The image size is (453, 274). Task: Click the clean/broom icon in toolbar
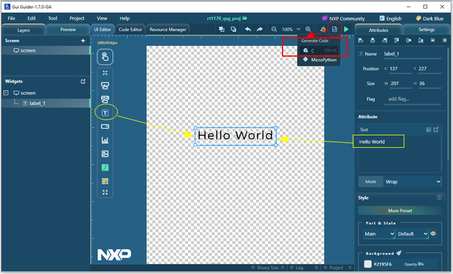(x=323, y=29)
